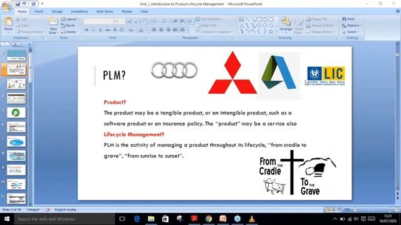401x225 pixels.
Task: Select the Text Box shape
Action: click(241, 19)
